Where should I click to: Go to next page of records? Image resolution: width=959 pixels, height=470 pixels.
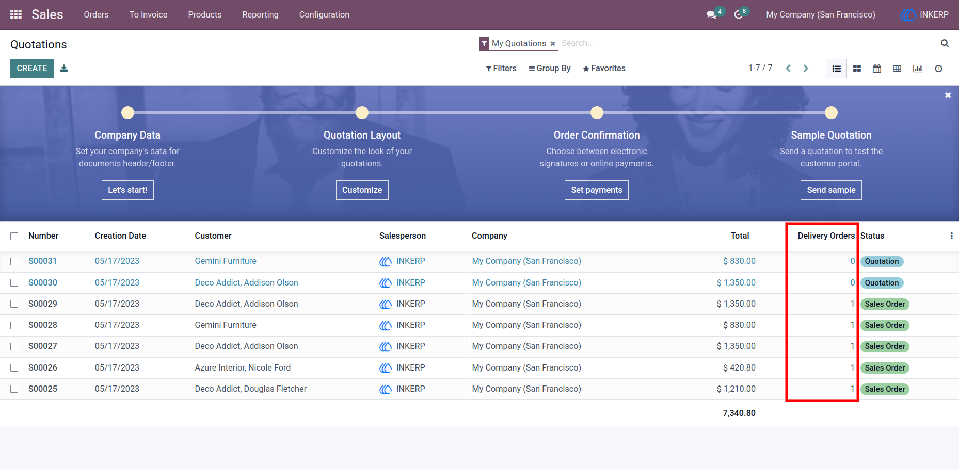click(806, 69)
